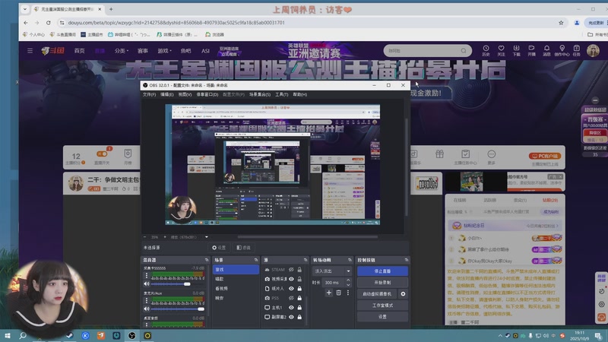Screen dimensions: 608x342
Task: Open the preview scaling dropdown arrow
Action: pyautogui.click(x=207, y=237)
